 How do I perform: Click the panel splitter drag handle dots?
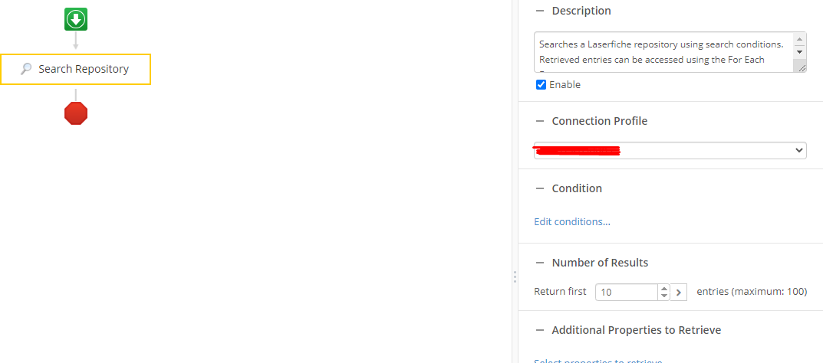(515, 277)
